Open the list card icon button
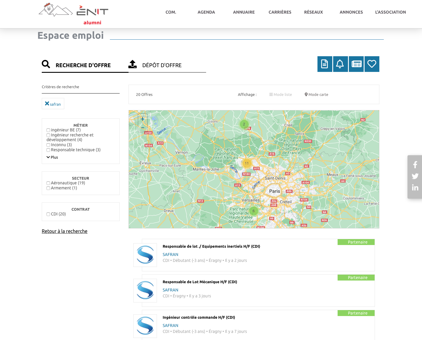This screenshot has height=340, width=422. click(356, 64)
